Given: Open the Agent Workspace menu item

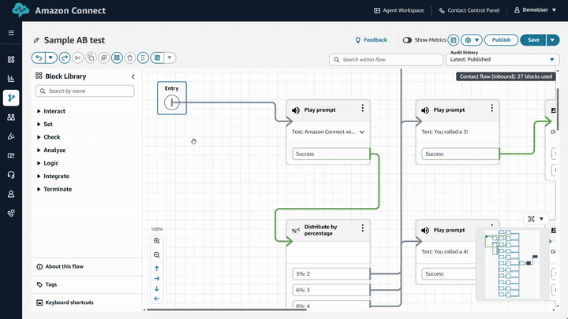Looking at the screenshot, I should coord(398,10).
